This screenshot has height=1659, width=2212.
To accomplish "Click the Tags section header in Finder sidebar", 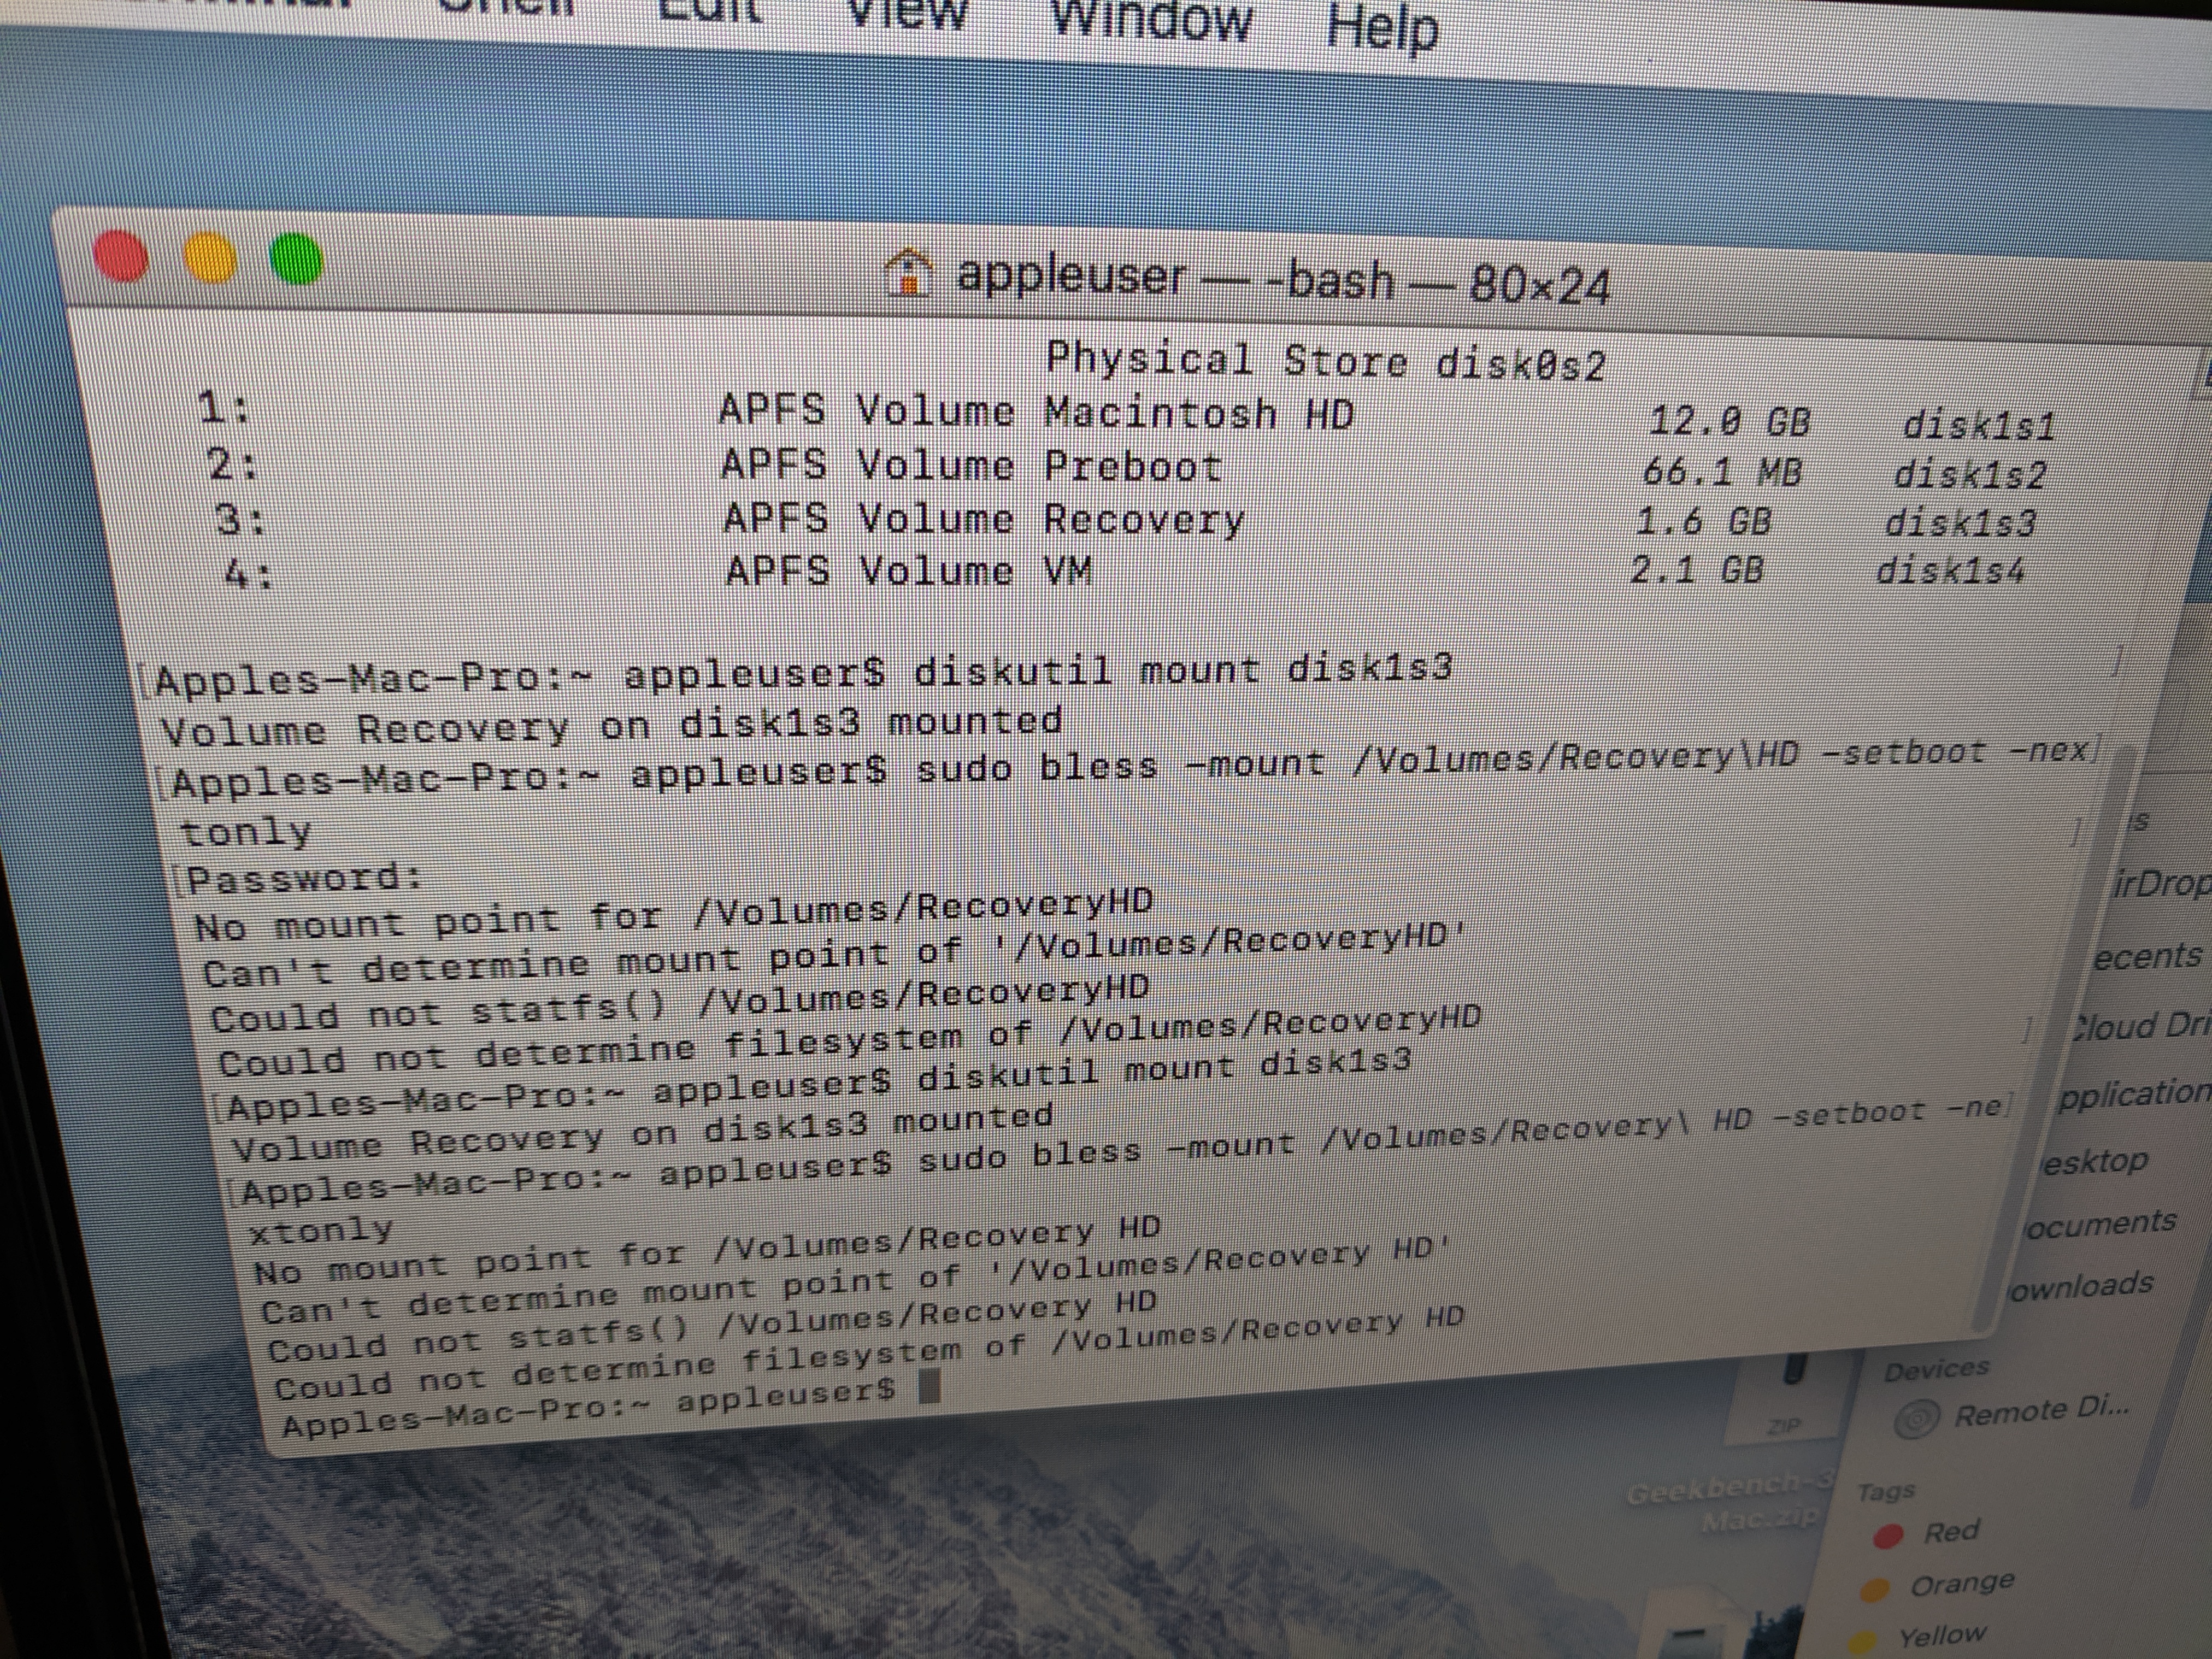I will pyautogui.click(x=1886, y=1492).
